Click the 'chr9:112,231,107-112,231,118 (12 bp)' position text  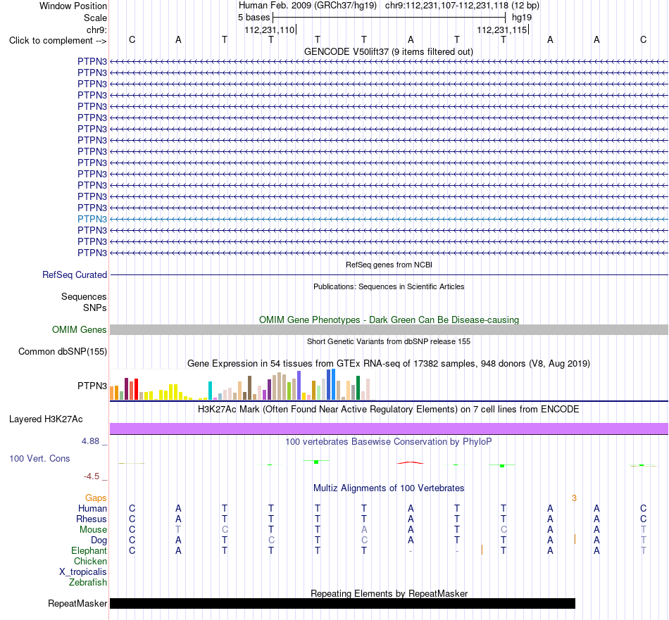[x=462, y=6]
